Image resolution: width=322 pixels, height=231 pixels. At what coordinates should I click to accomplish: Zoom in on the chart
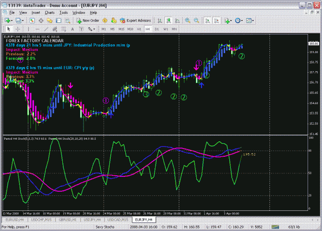[x=188, y=21]
